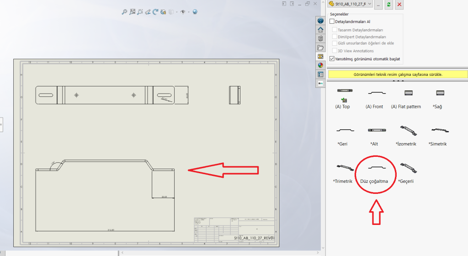
Task: Open the St10_AB_110_27 document dropdown
Action: pos(351,4)
